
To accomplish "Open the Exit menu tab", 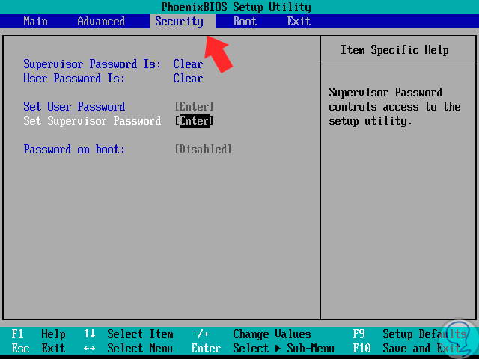I will (x=299, y=22).
